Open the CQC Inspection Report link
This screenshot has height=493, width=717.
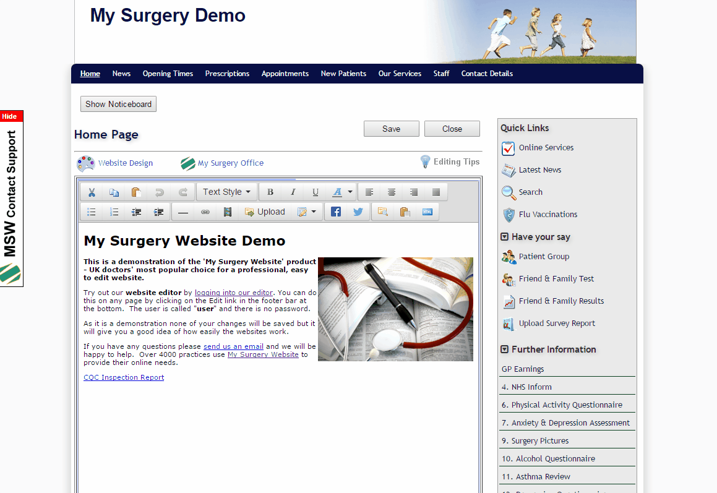point(124,377)
